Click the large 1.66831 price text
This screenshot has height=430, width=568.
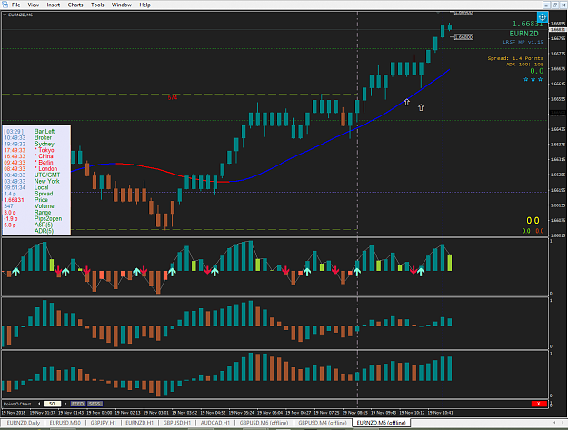click(528, 24)
